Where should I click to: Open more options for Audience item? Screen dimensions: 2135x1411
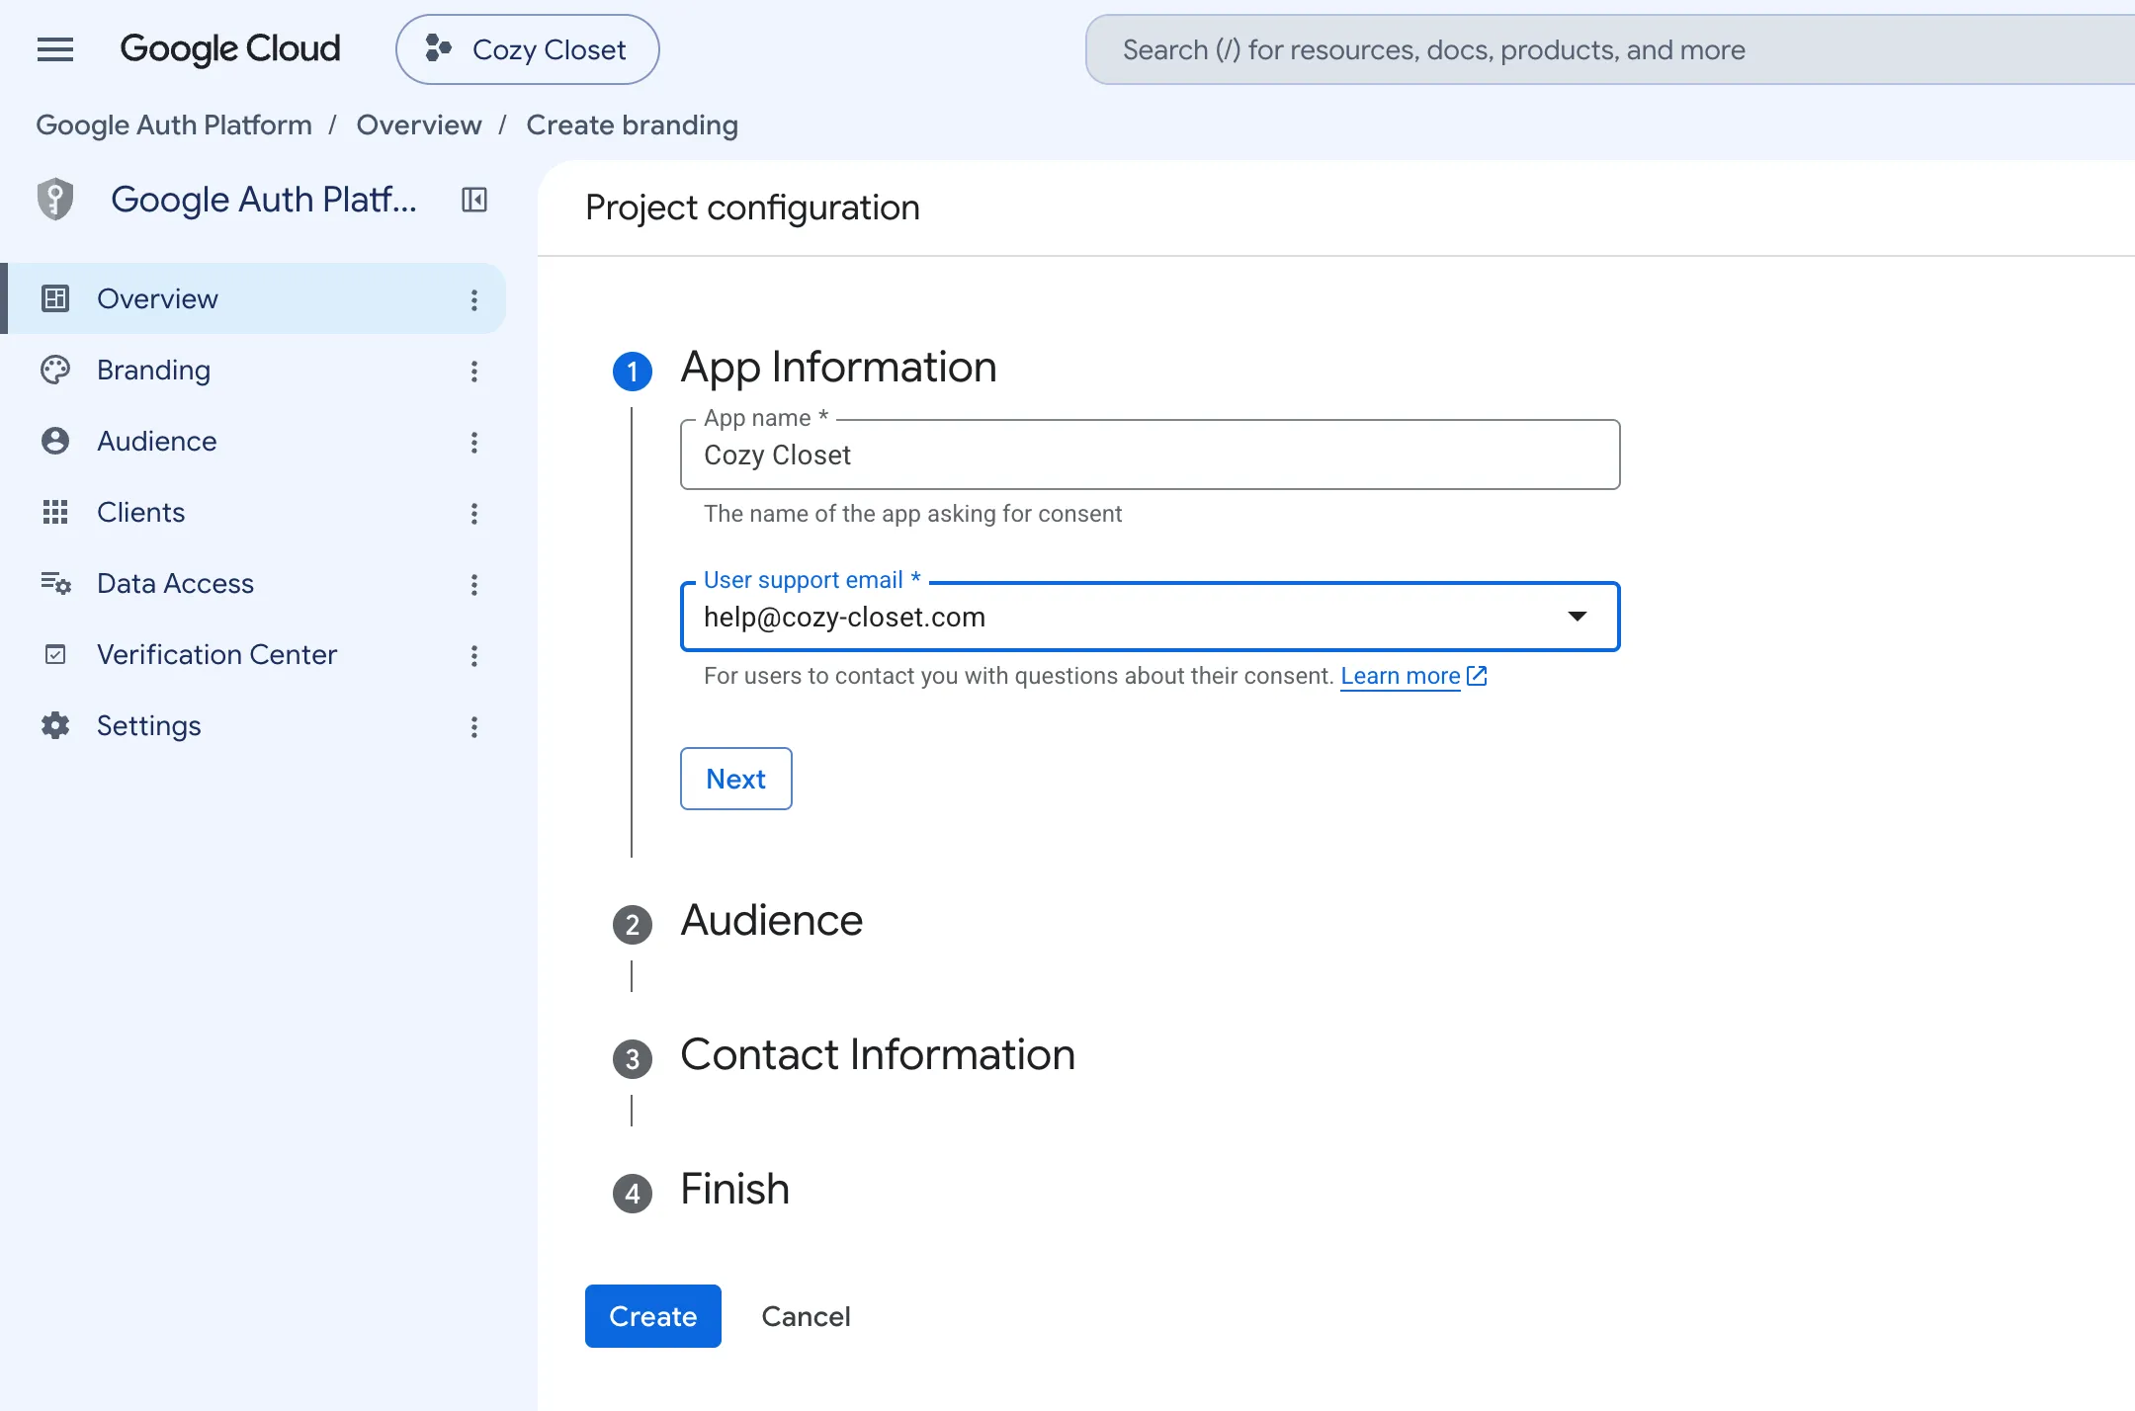pyautogui.click(x=474, y=442)
